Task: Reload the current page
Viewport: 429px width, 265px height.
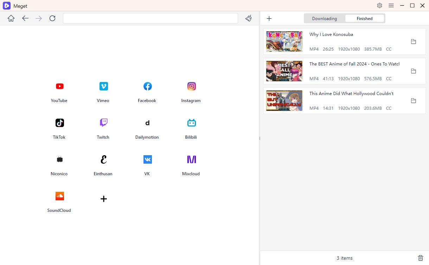Action: (52, 18)
